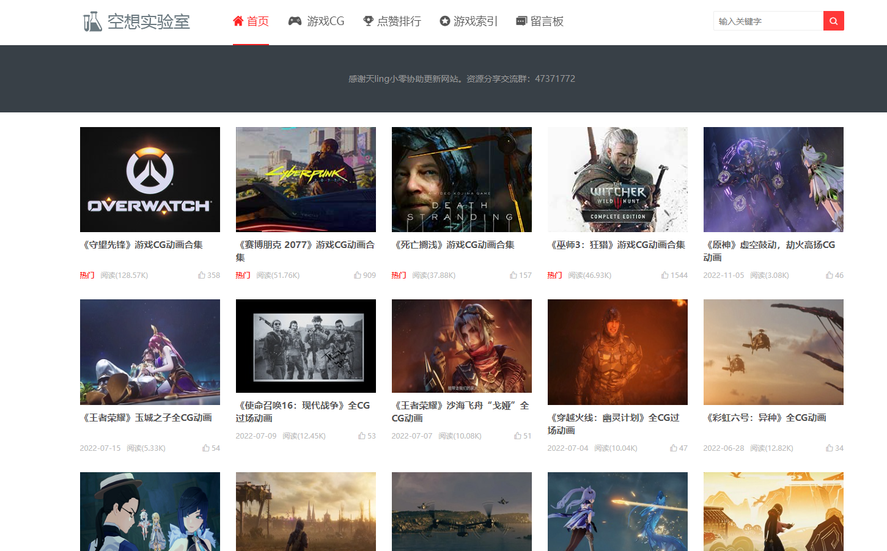Click thumbs-up icon under 玉城之子 card
Viewport: 887px width, 551px height.
[x=205, y=448]
